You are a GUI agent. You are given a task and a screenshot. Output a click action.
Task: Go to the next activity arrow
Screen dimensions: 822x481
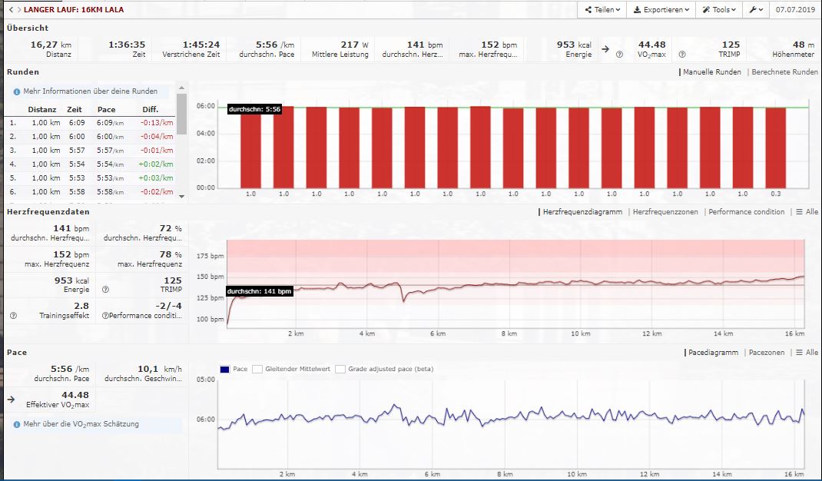pyautogui.click(x=18, y=10)
